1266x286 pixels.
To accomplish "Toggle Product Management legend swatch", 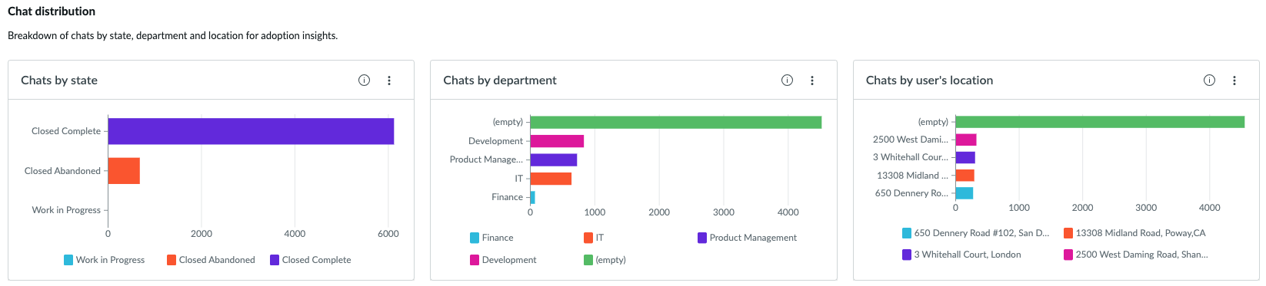I will 702,238.
